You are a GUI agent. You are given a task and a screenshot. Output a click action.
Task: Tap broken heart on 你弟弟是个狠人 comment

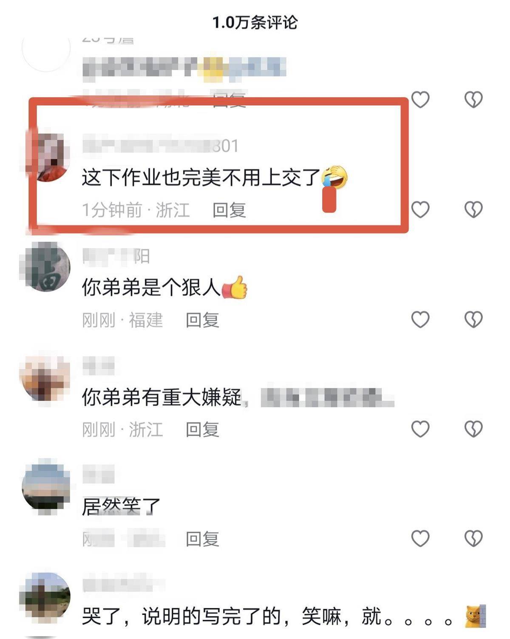point(473,319)
